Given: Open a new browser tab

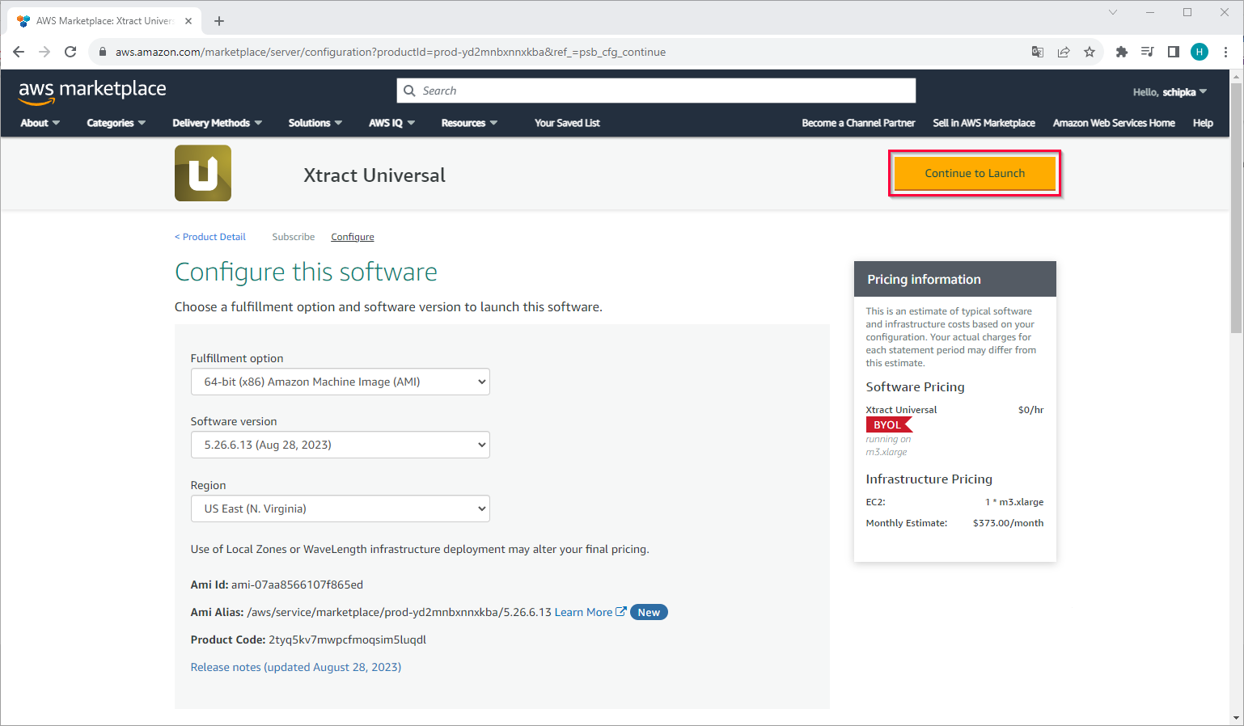Looking at the screenshot, I should [219, 21].
